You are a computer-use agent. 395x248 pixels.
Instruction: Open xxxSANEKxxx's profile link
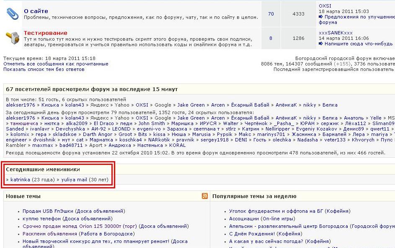click(336, 33)
